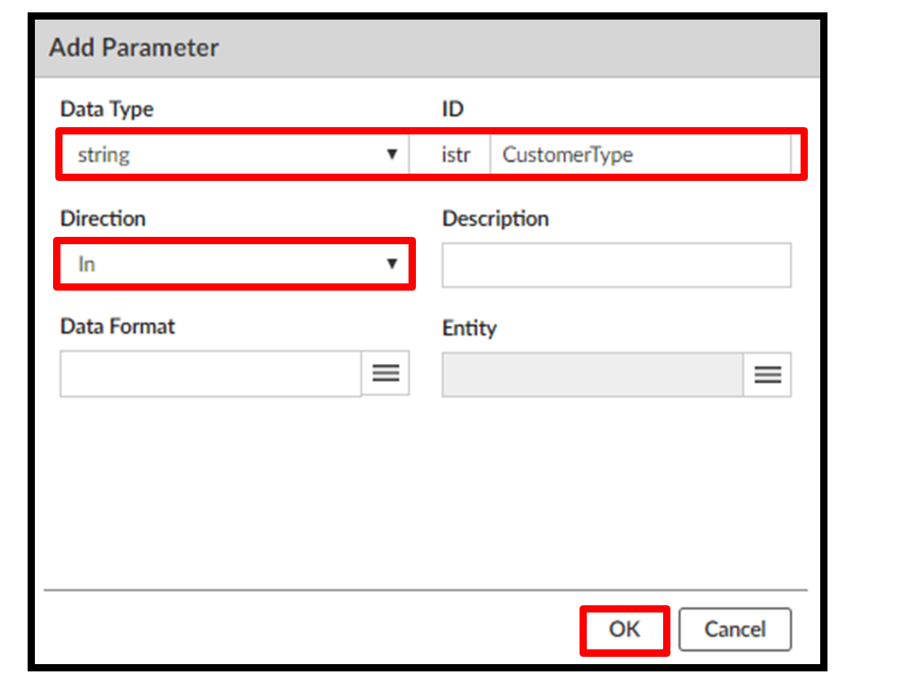The height and width of the screenshot is (675, 898).
Task: Click the 'istr' prefix beside the ID field
Action: (x=455, y=155)
